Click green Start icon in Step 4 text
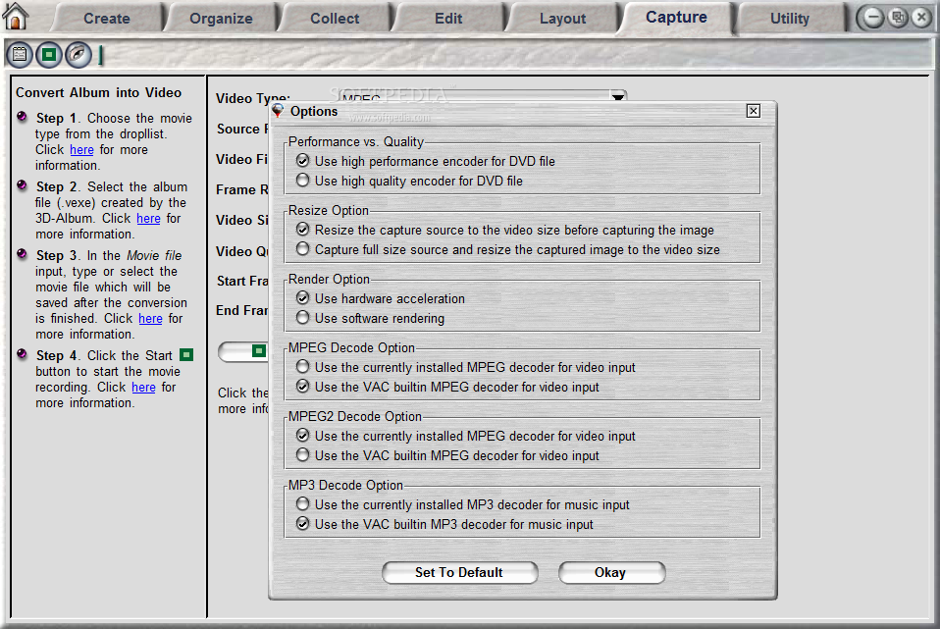The height and width of the screenshot is (629, 940). (x=187, y=355)
